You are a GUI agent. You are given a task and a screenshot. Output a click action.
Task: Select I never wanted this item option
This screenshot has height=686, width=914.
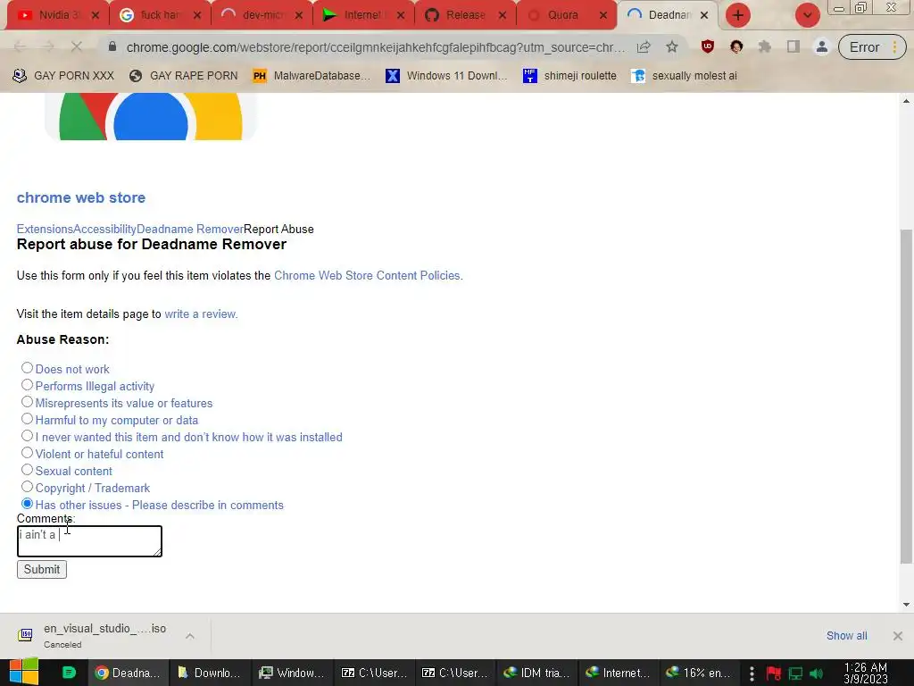pos(27,435)
